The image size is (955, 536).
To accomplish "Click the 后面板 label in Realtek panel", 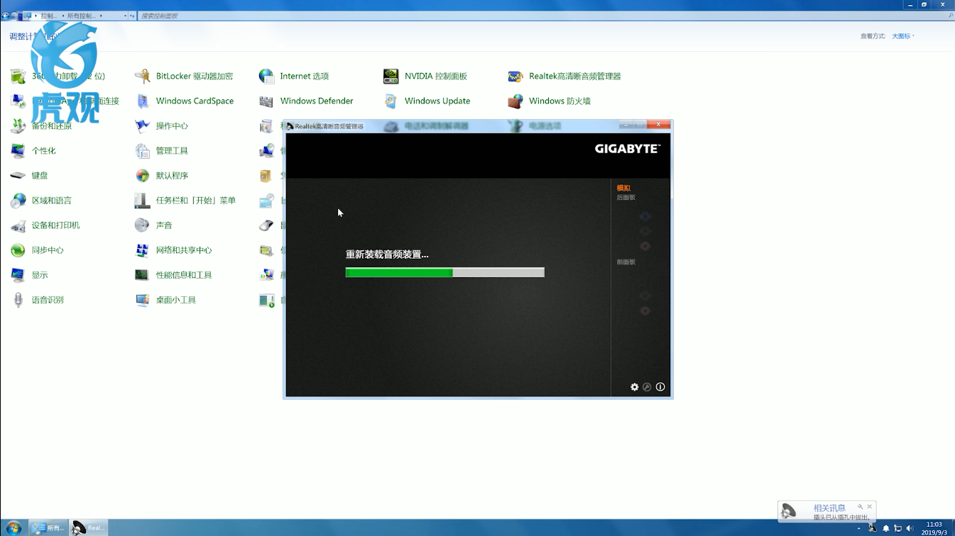I will coord(626,198).
